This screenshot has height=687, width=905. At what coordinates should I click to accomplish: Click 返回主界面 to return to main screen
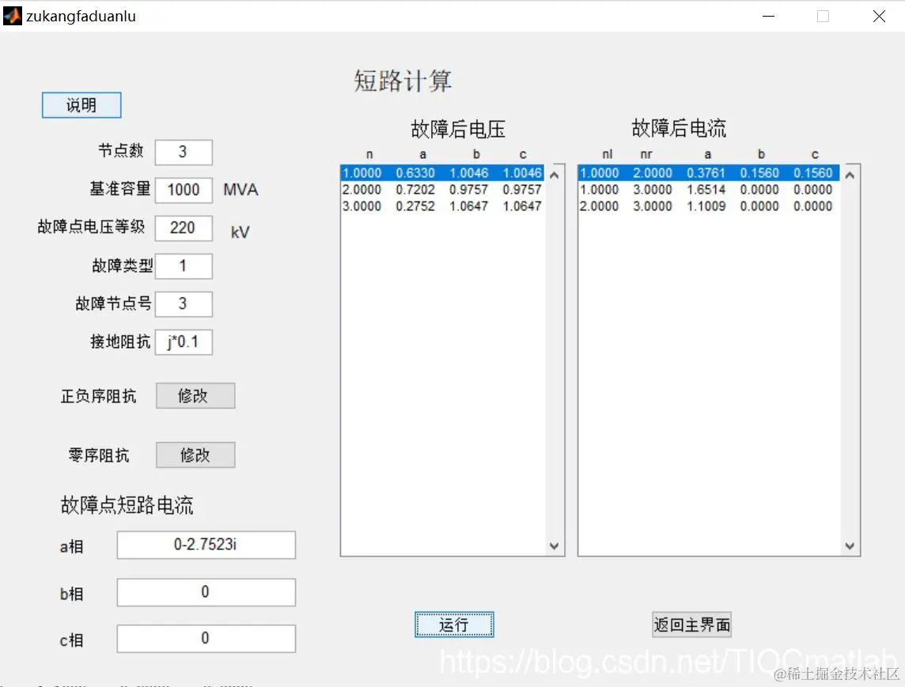(691, 624)
